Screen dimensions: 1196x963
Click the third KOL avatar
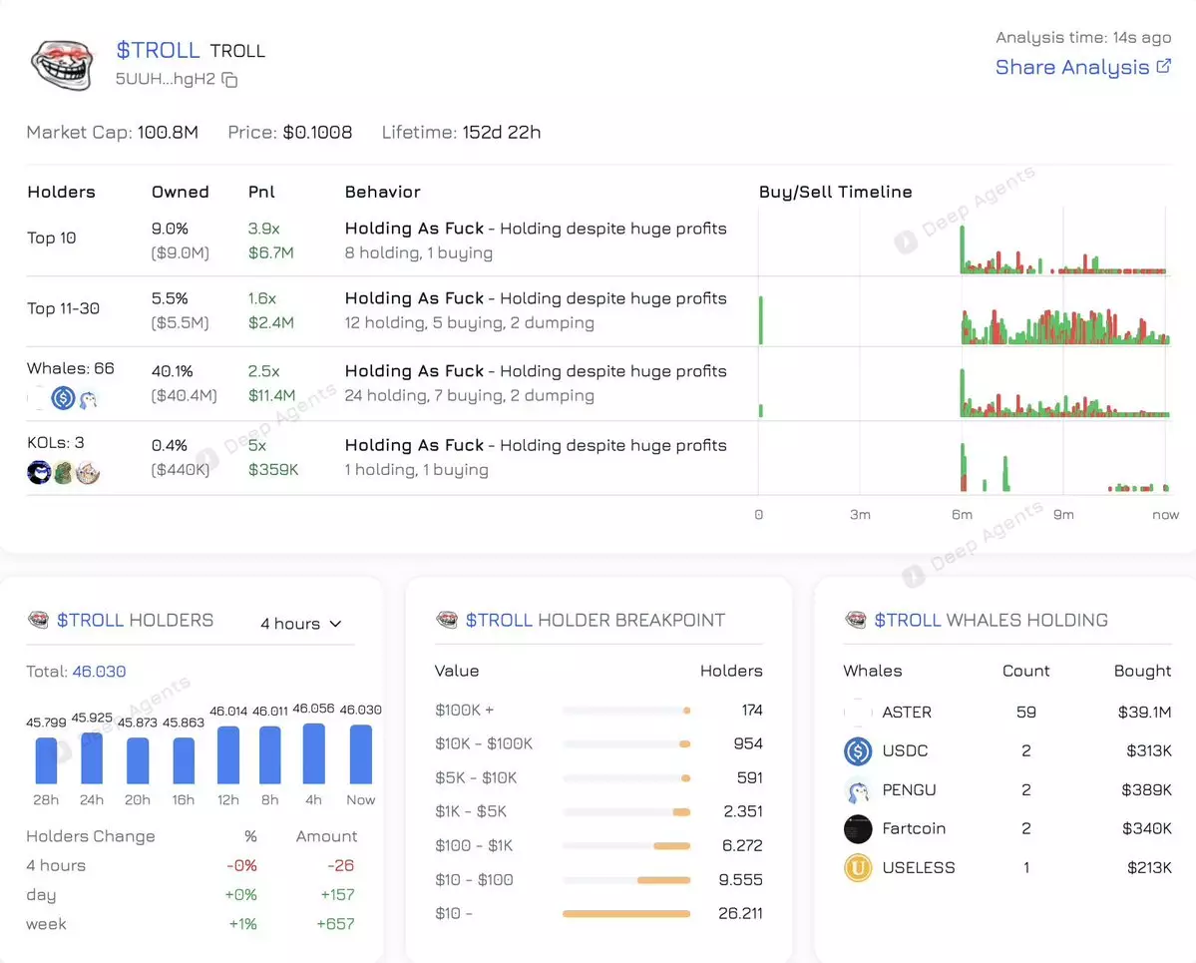click(88, 472)
